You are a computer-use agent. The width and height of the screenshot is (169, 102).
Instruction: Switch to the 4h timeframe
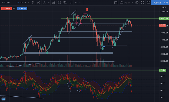pos(21,2)
